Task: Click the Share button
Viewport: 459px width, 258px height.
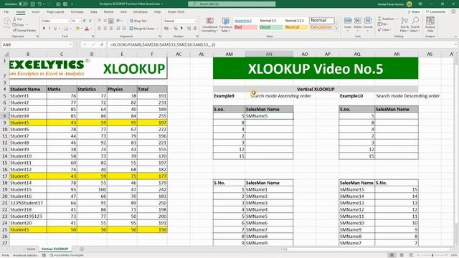Action: [414, 11]
